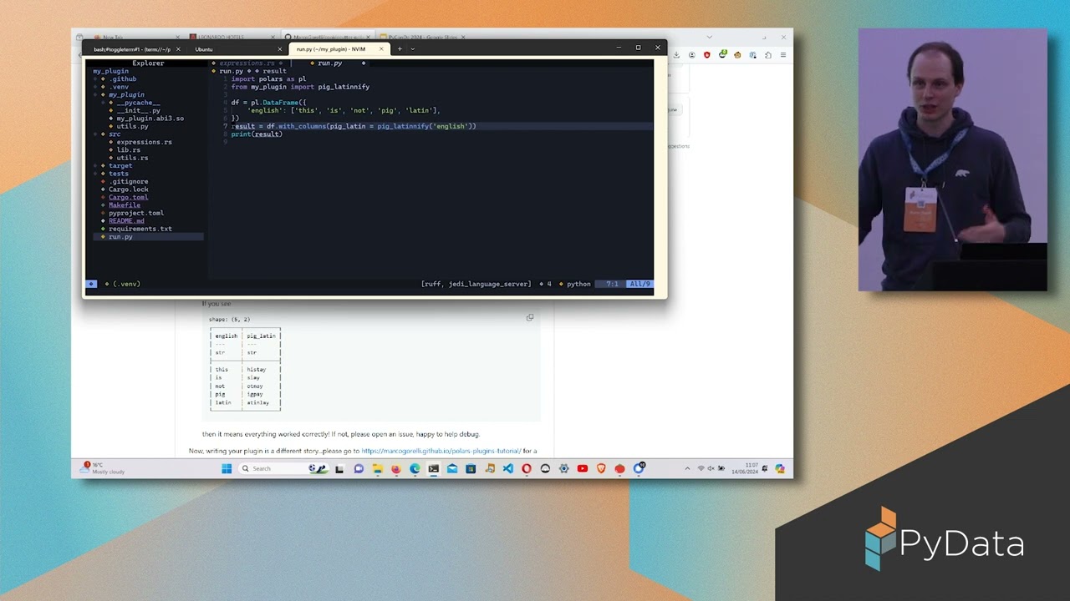This screenshot has height=601, width=1070.
Task: Click the 'python' filetype in status line
Action: pos(578,284)
